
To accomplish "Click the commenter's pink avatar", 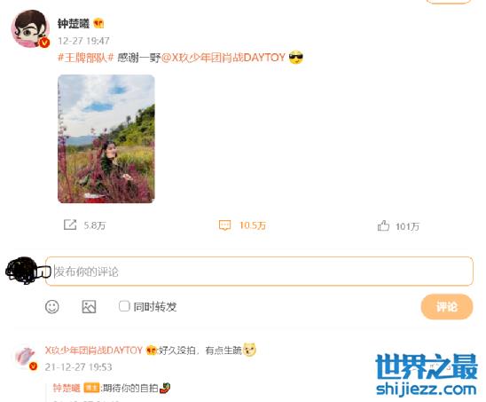I will click(x=26, y=358).
